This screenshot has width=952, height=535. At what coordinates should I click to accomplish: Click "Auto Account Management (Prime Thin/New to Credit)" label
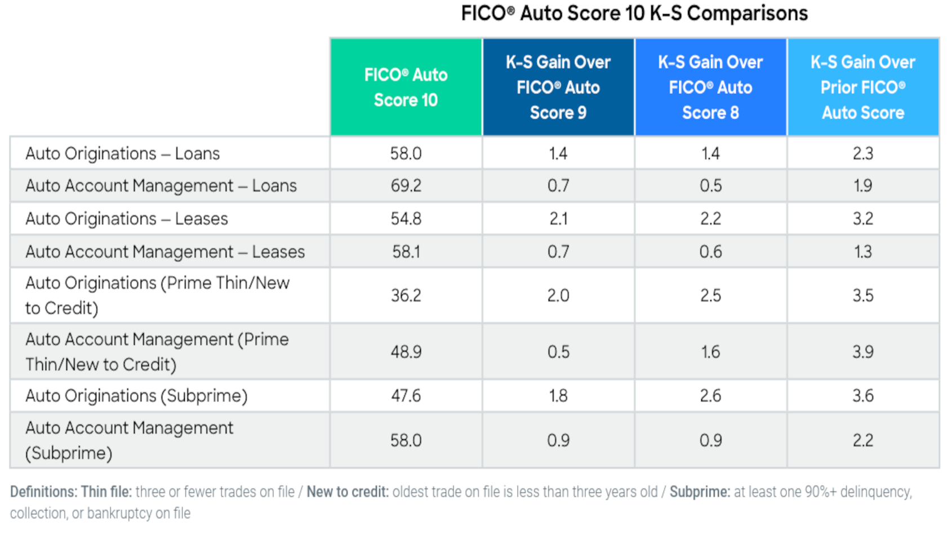pos(157,351)
